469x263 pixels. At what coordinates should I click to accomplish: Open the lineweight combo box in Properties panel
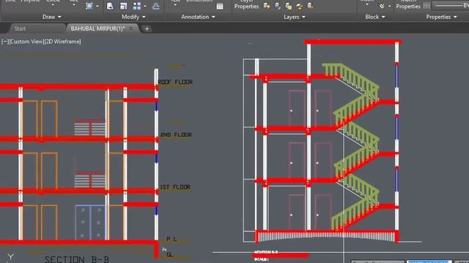click(x=451, y=5)
